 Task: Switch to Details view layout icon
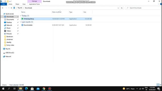[x=158, y=85]
